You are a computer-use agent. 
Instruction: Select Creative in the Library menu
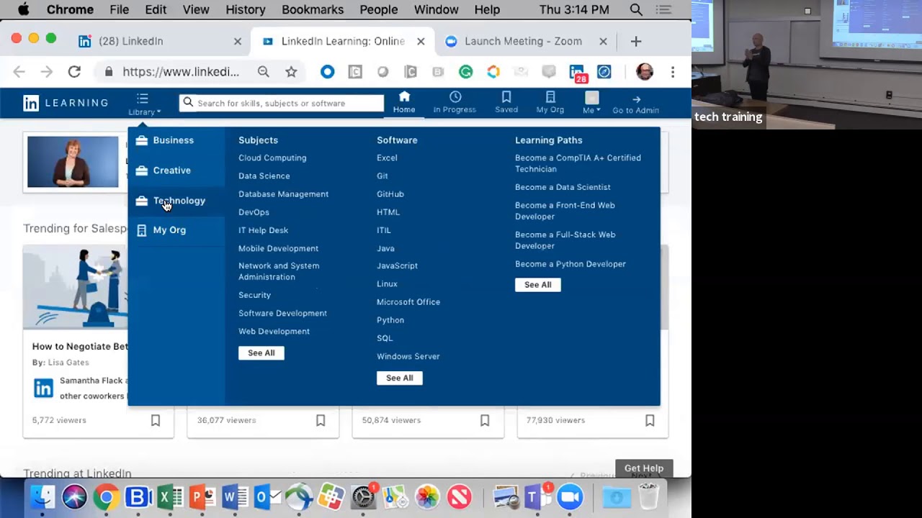click(172, 171)
